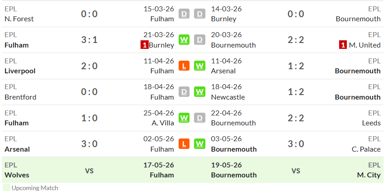Click orange L badge for Arsenal vs Fulham
This screenshot has width=384, height=191.
click(x=184, y=143)
